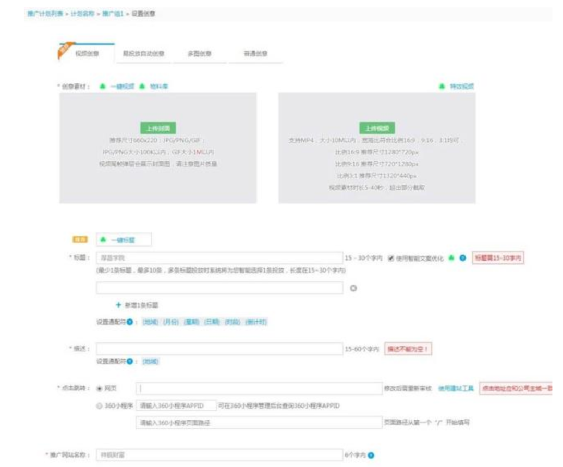The image size is (563, 467).
Task: Click the 使用建站工具 link
Action: point(456,388)
